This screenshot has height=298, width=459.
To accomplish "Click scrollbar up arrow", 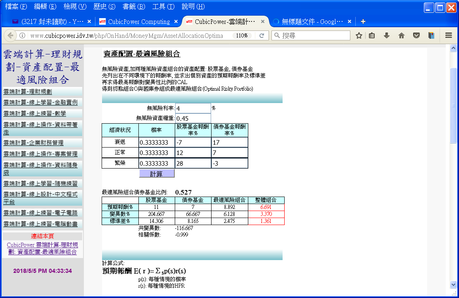I will coord(453,48).
